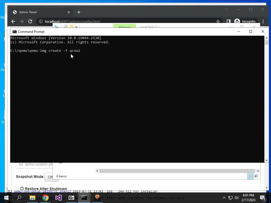271x203 pixels.
Task: Open Visual Studio from the taskbar
Action: 58,198
